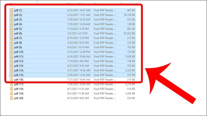This screenshot has width=207, height=116.
Task: Click the 557 KB size cell
Action: coord(131,75)
